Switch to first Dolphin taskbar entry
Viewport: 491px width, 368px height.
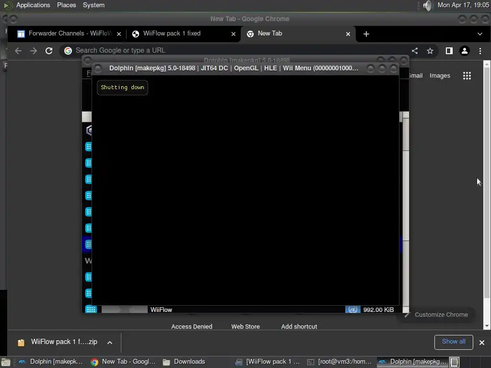(51, 362)
